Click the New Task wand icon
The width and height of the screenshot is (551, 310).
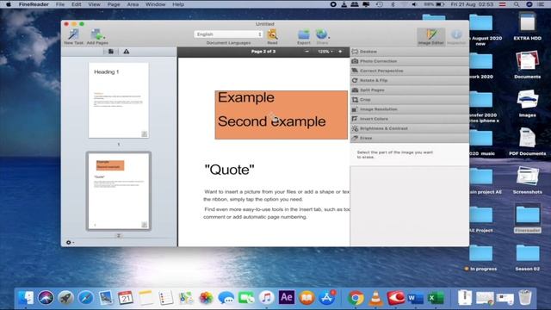(73, 34)
